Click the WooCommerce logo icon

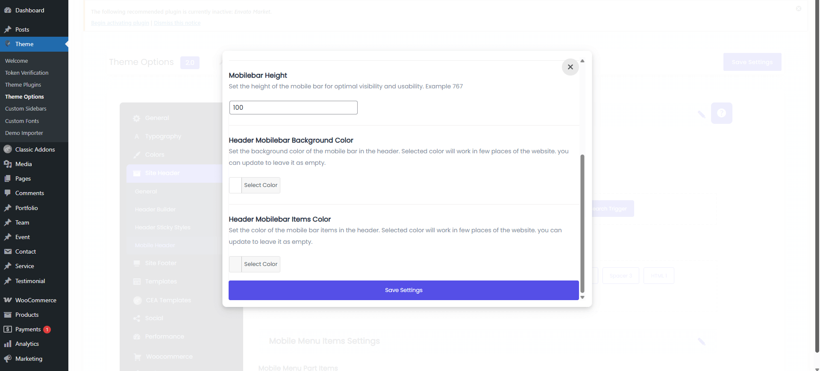point(8,300)
